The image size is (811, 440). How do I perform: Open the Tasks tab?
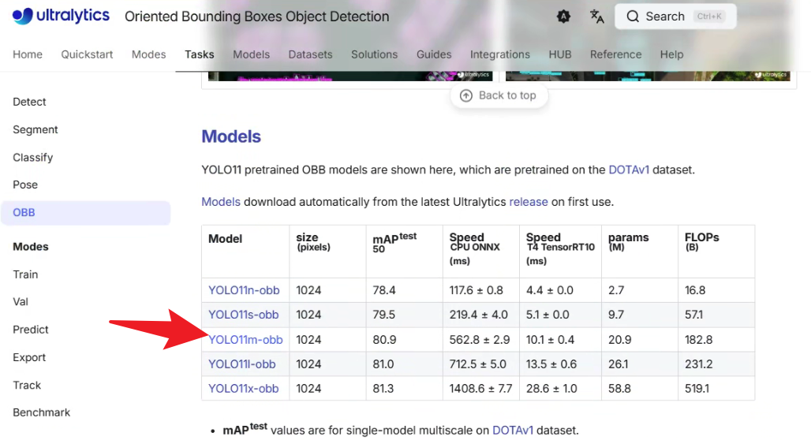pyautogui.click(x=199, y=54)
